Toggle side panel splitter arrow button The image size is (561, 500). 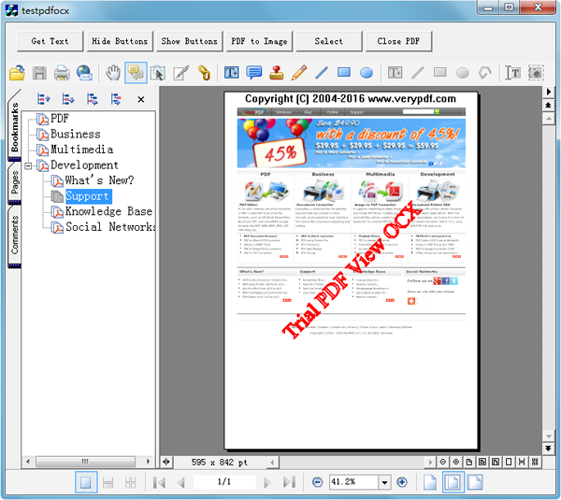click(166, 462)
